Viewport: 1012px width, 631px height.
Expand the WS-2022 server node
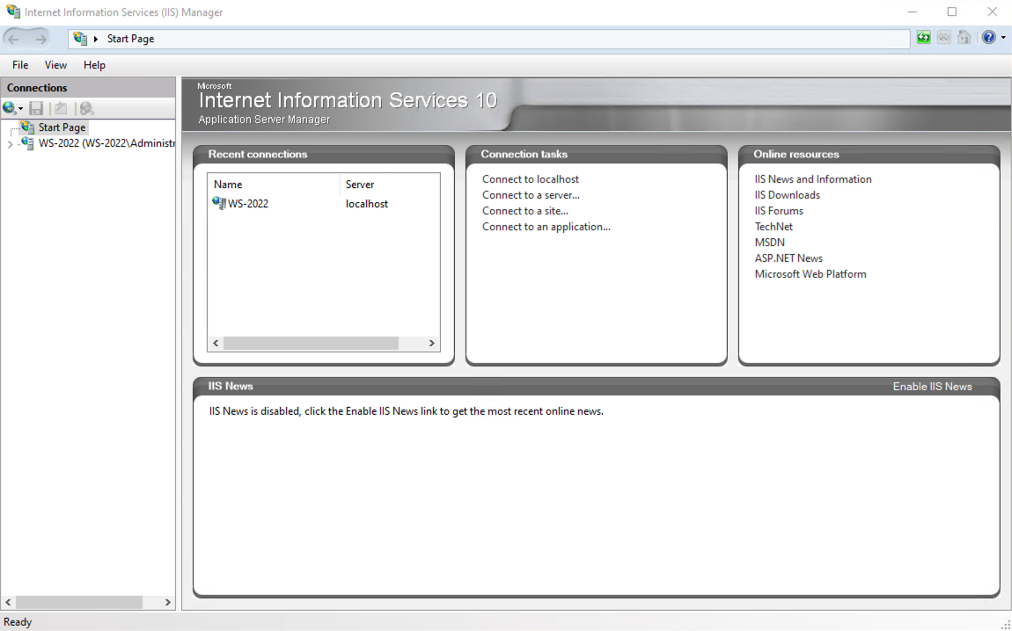click(10, 142)
